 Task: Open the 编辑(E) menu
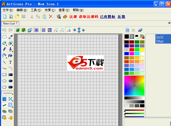coord(22,10)
